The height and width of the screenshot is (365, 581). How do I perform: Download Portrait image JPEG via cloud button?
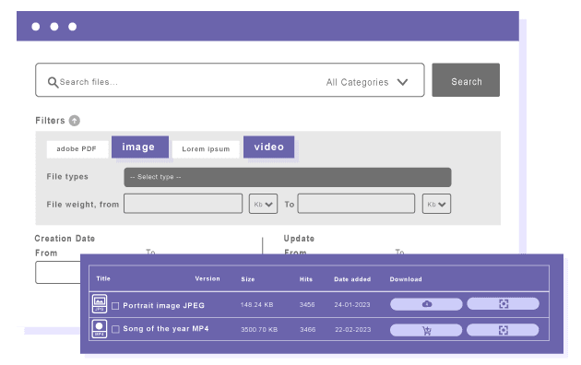coord(426,304)
